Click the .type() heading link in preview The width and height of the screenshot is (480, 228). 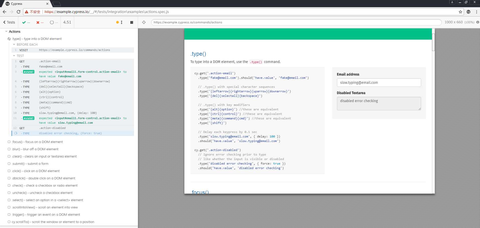point(198,54)
